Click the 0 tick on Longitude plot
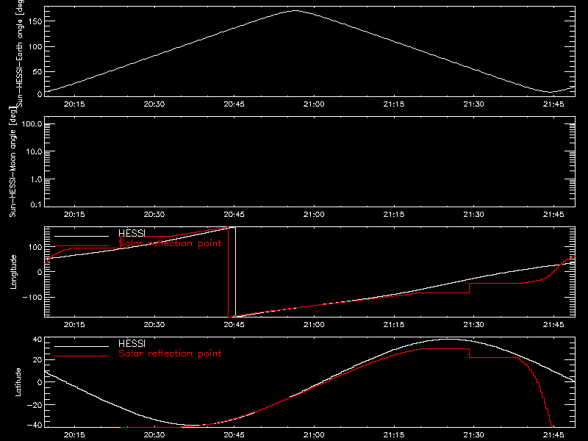This screenshot has width=588, height=441. (x=40, y=272)
